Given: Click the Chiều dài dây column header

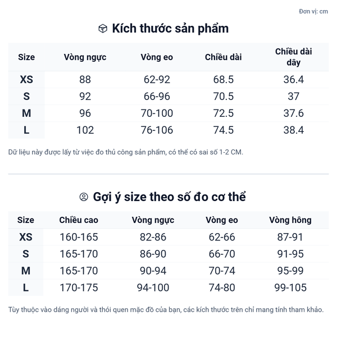Looking at the screenshot, I should (293, 57).
